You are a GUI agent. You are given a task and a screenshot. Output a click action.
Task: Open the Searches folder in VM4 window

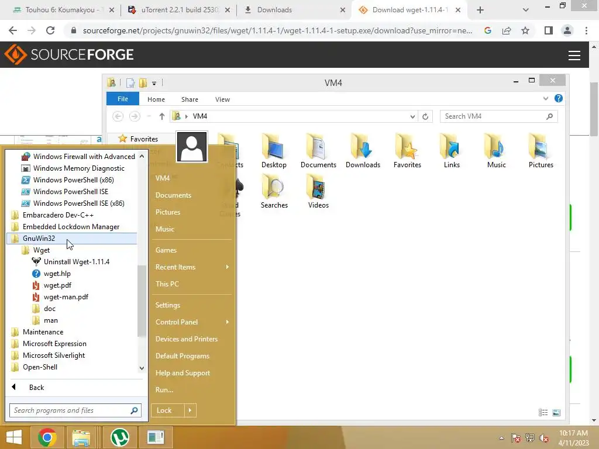[274, 191]
